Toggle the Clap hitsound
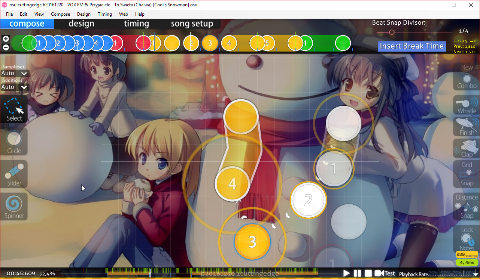 [467, 148]
